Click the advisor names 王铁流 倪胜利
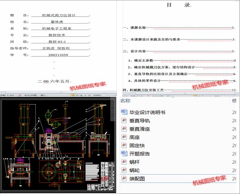This screenshot has height=194, width=240. tap(56, 48)
